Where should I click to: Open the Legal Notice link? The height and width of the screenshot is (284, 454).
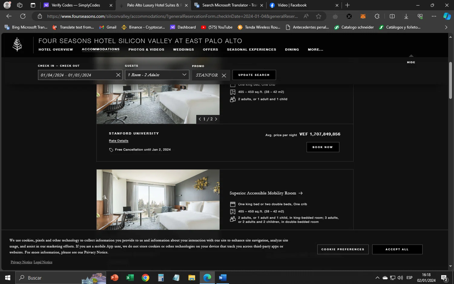[x=43, y=262]
